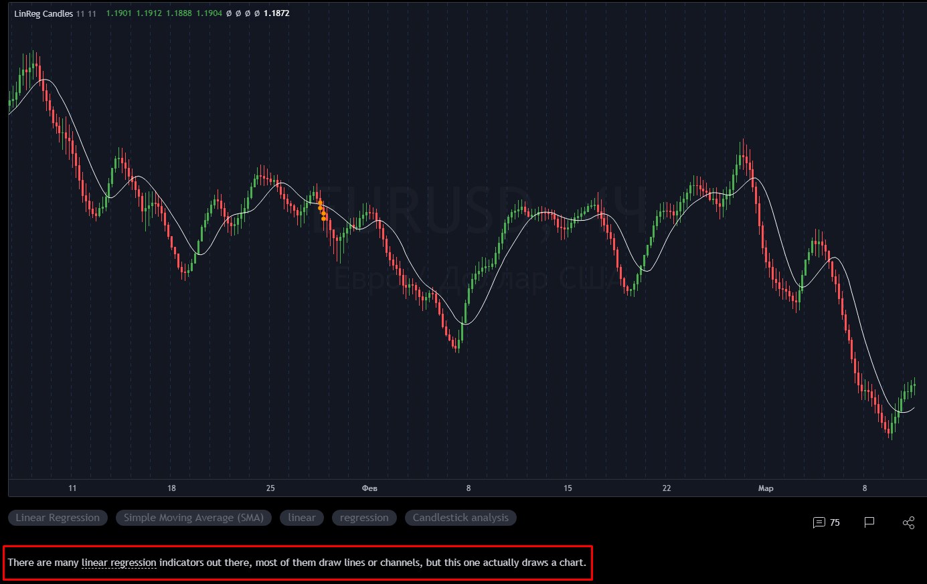Click the comment count number 75

click(835, 522)
